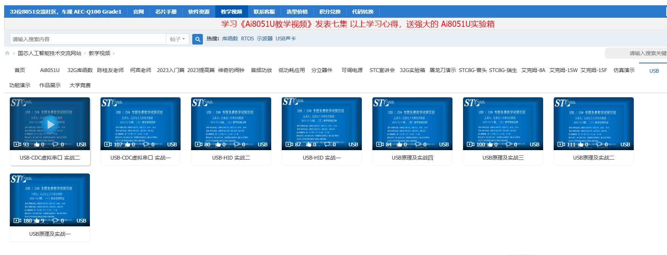Click view count icon on USB-HID 实战二
This screenshot has width=667, height=255.
pyautogui.click(x=199, y=144)
